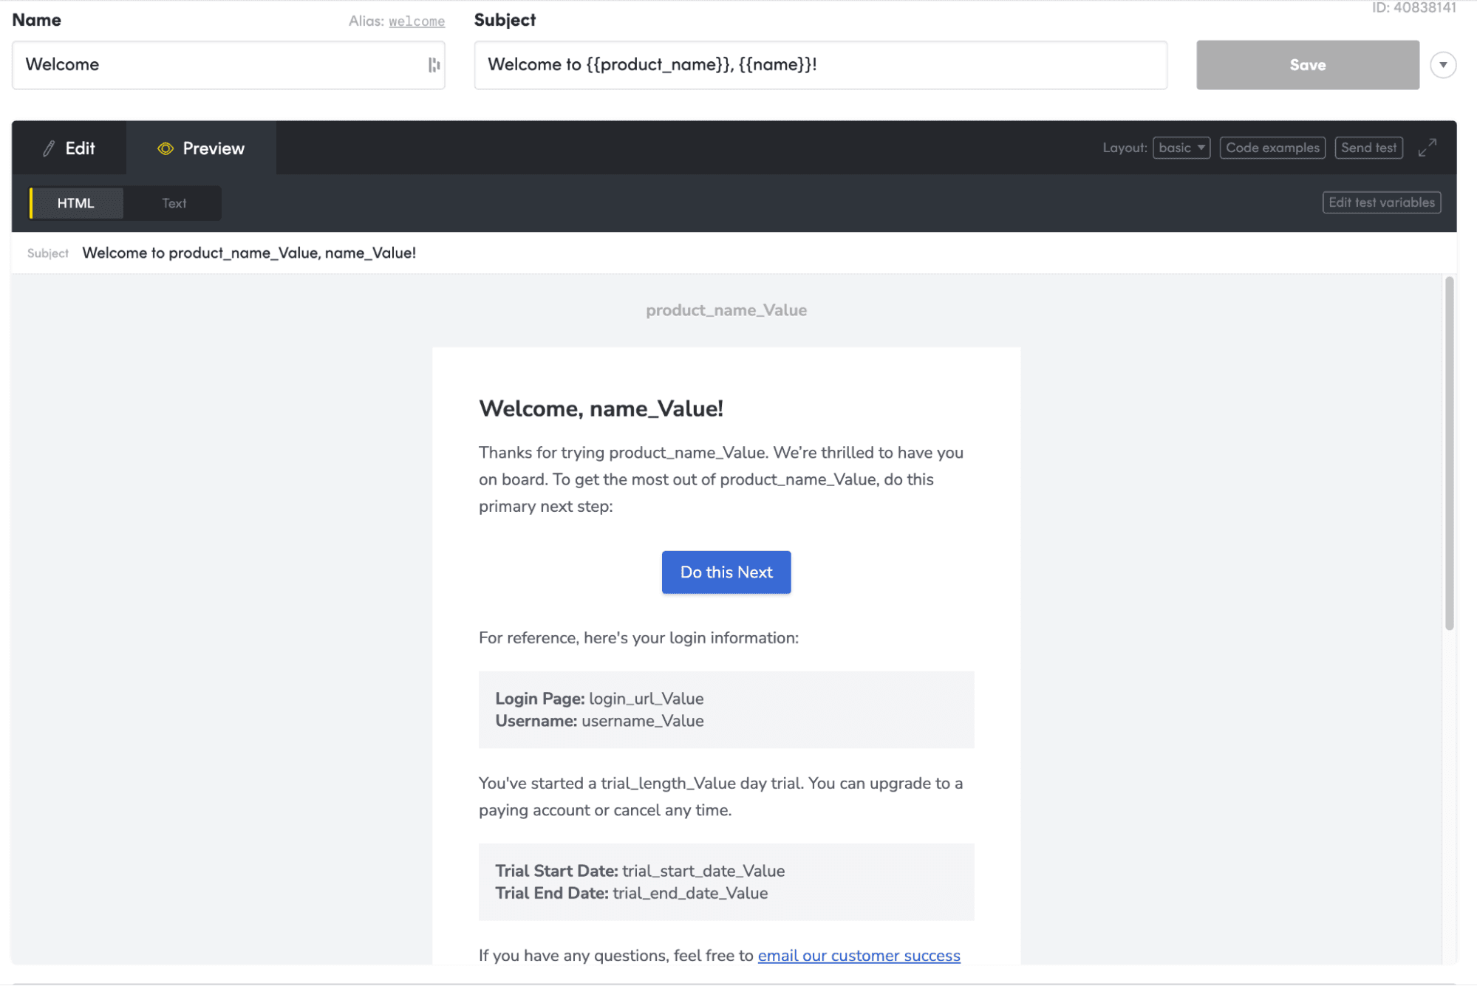Screen dimensions: 1477x986
Task: Select the subject preview line 'Welcome to product_name_Value'
Action: point(249,253)
